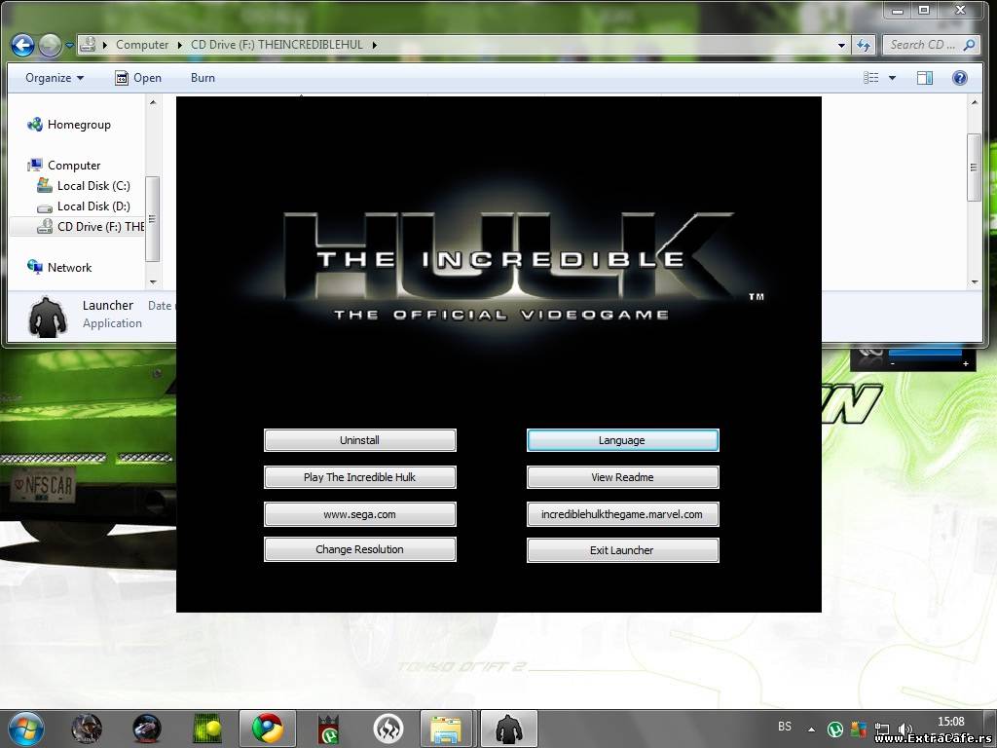The width and height of the screenshot is (997, 748).
Task: Click the Launcher Hulk icon in details pane
Action: coord(48,317)
